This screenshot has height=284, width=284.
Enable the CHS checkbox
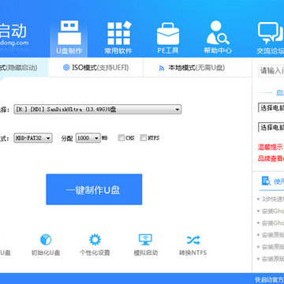point(121,138)
